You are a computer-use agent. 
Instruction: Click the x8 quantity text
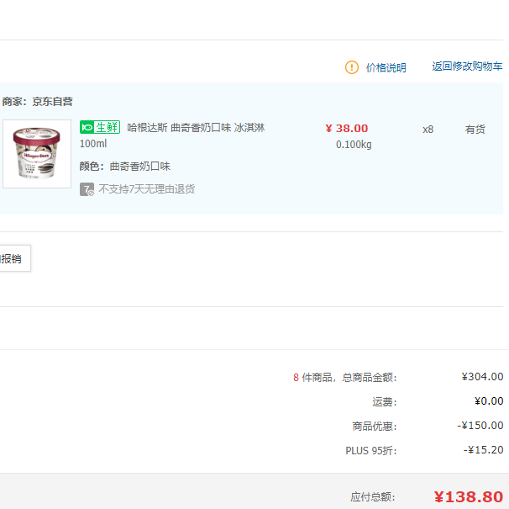pyautogui.click(x=428, y=130)
